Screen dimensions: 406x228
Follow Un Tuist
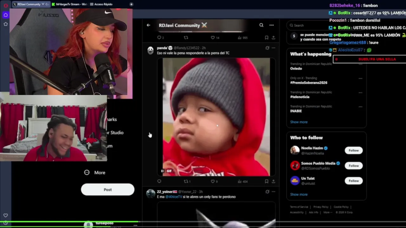coord(353,181)
